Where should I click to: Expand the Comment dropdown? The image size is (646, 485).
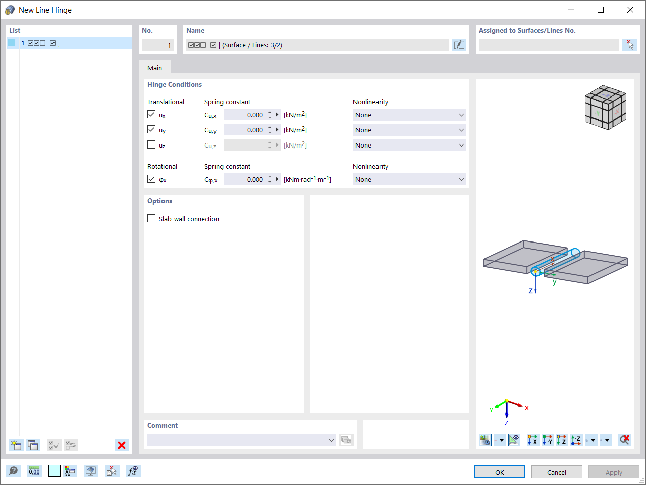click(x=331, y=440)
